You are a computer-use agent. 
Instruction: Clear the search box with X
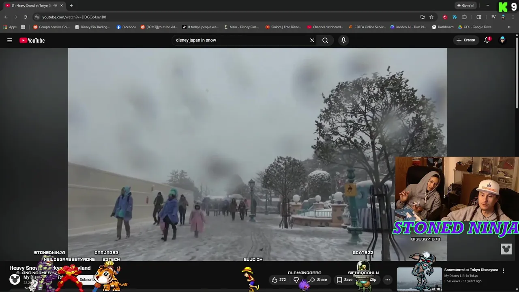click(x=312, y=40)
